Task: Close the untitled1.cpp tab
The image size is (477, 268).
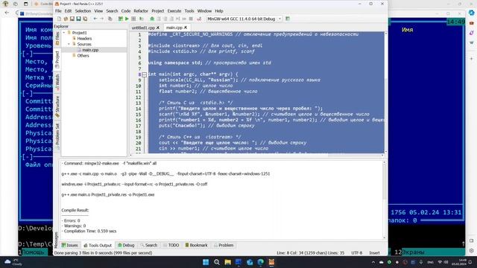Action: [158, 28]
